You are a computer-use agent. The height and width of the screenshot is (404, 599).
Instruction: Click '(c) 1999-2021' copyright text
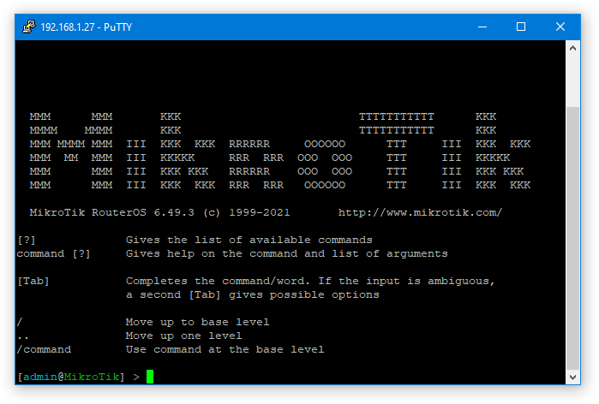click(247, 212)
